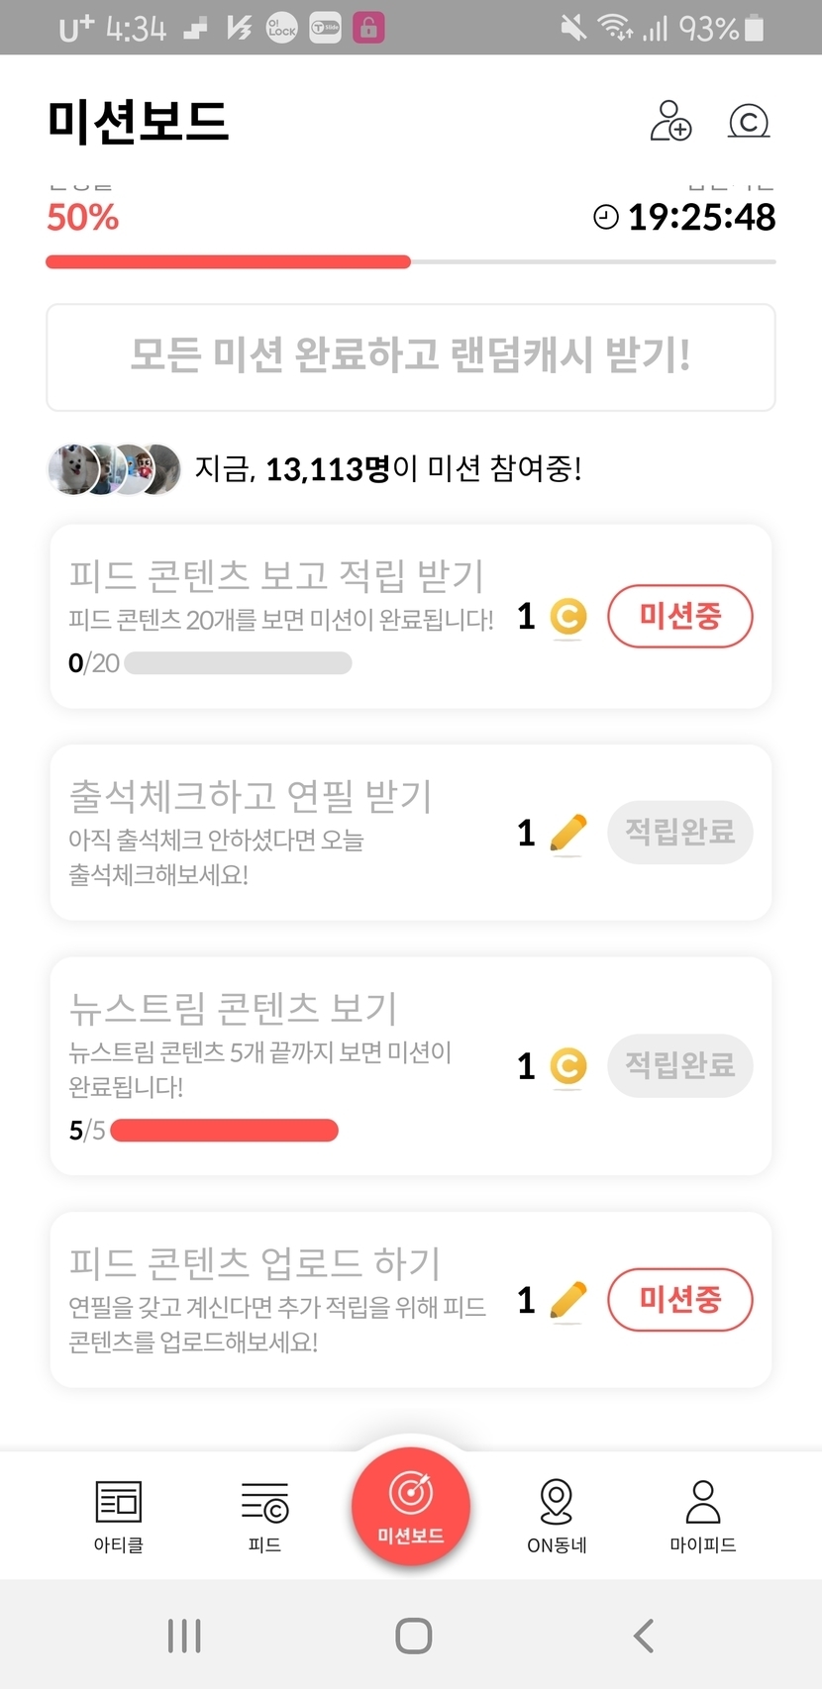Click the 50% mission progress bar
The image size is (822, 1689).
point(411,262)
